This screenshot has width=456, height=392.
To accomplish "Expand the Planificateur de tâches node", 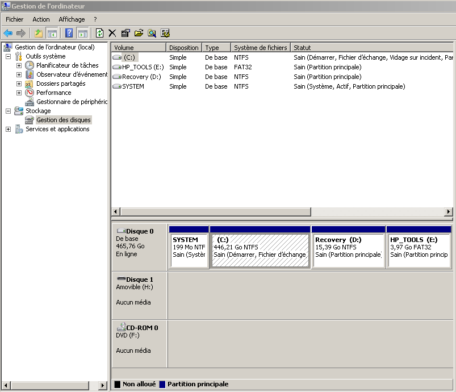I will coord(19,65).
